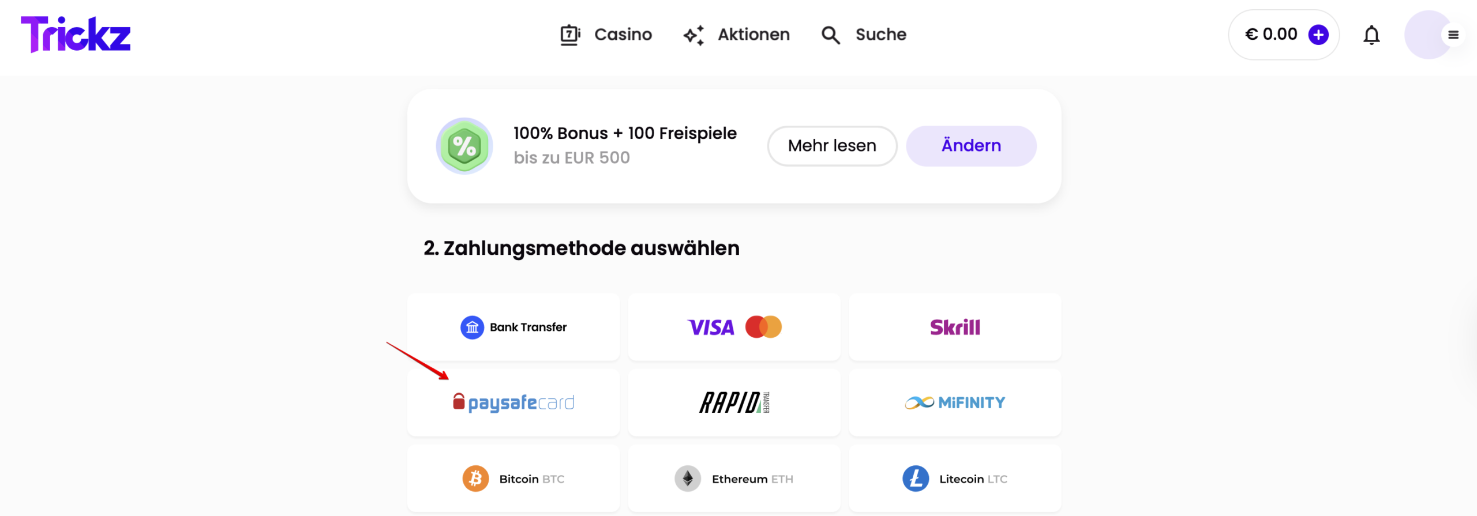Screen dimensions: 1477x516
Task: Click the Bitcoin BTC icon
Action: tap(475, 479)
